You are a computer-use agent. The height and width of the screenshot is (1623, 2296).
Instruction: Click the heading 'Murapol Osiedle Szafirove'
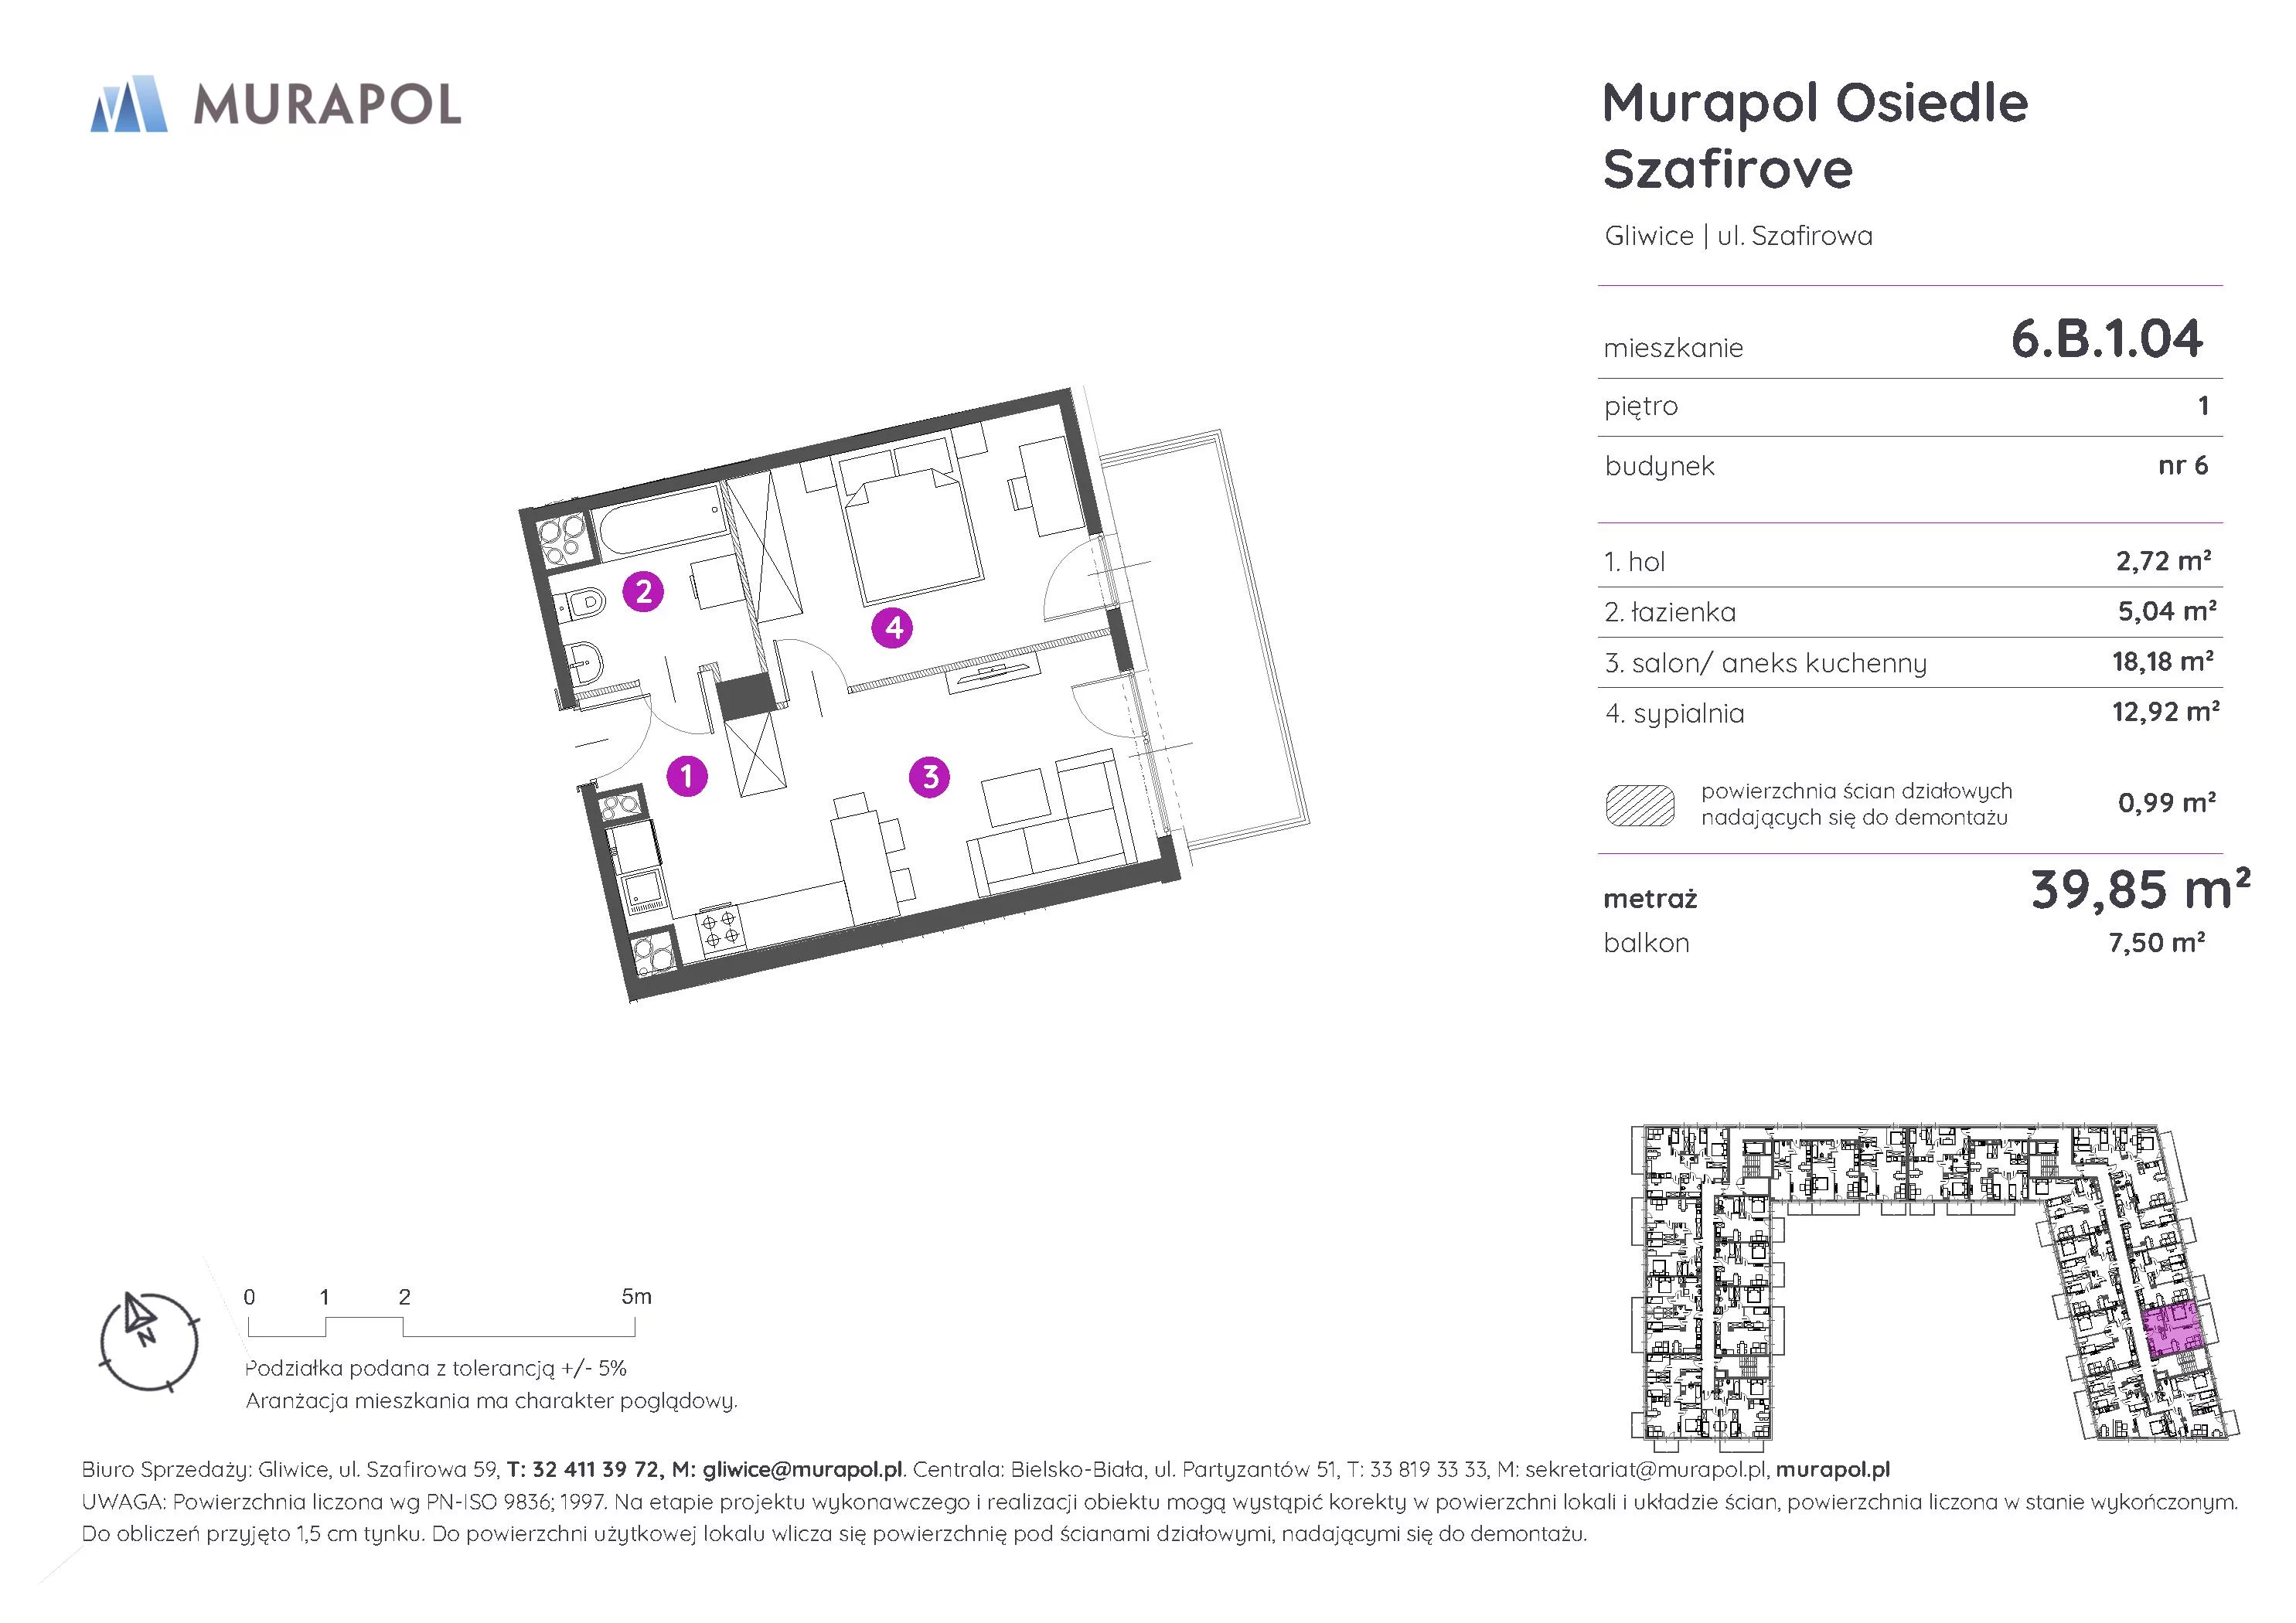pos(1815,135)
